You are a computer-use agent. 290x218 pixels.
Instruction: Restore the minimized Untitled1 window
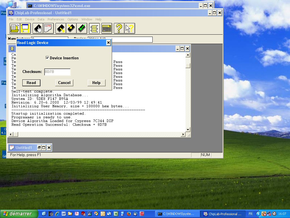[39, 148]
